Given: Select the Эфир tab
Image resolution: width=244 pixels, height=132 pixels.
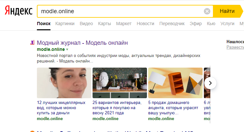Looking at the screenshot, I should (195, 24).
